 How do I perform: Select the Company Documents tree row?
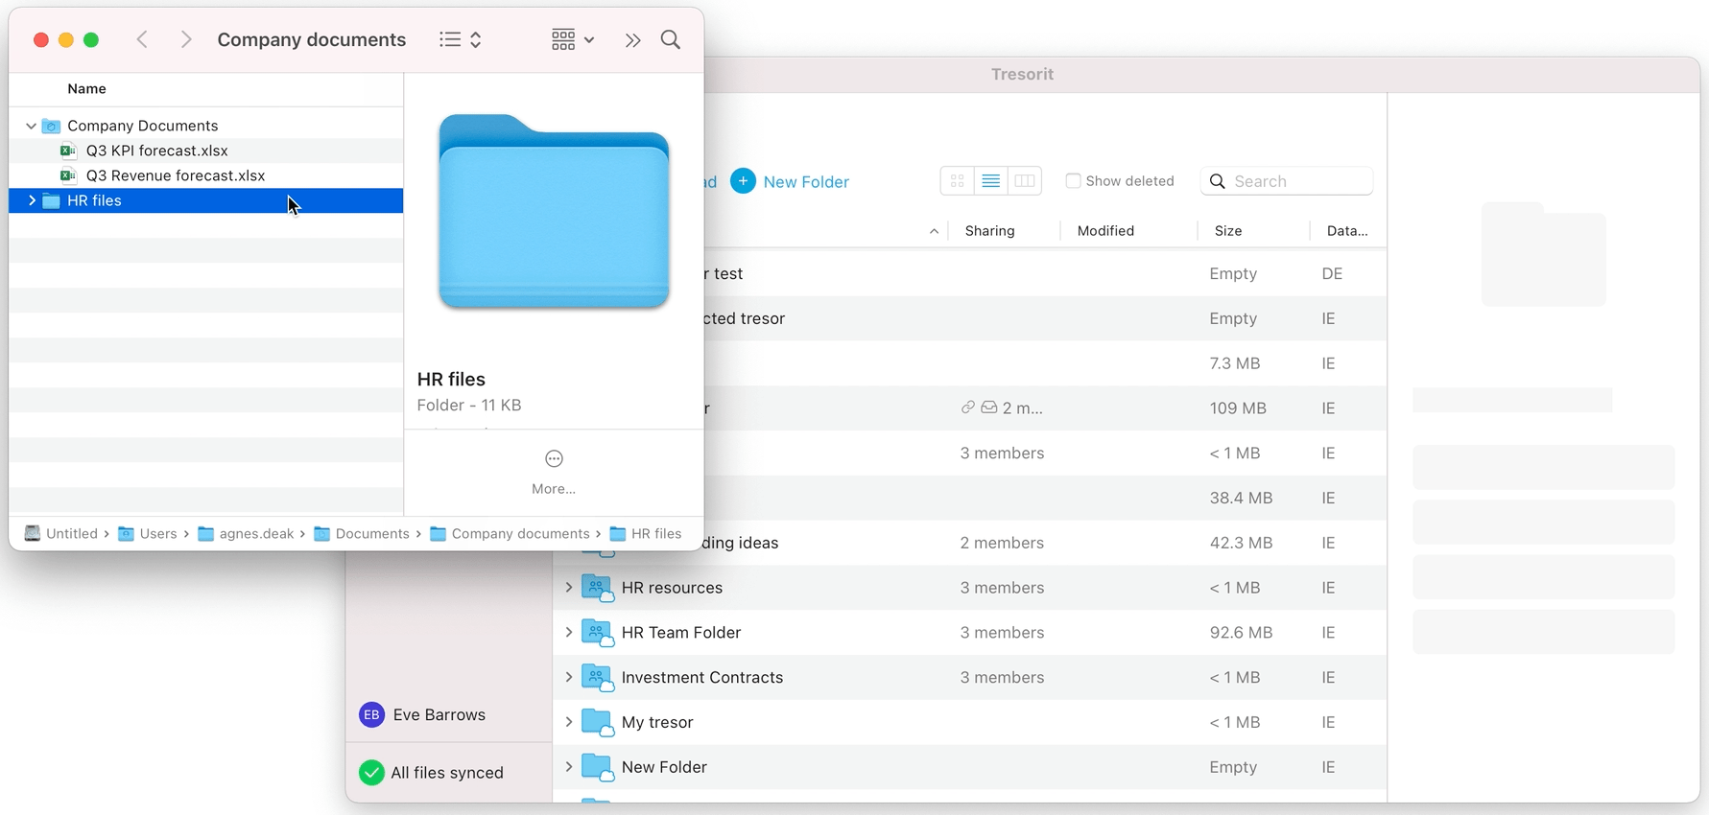click(206, 126)
